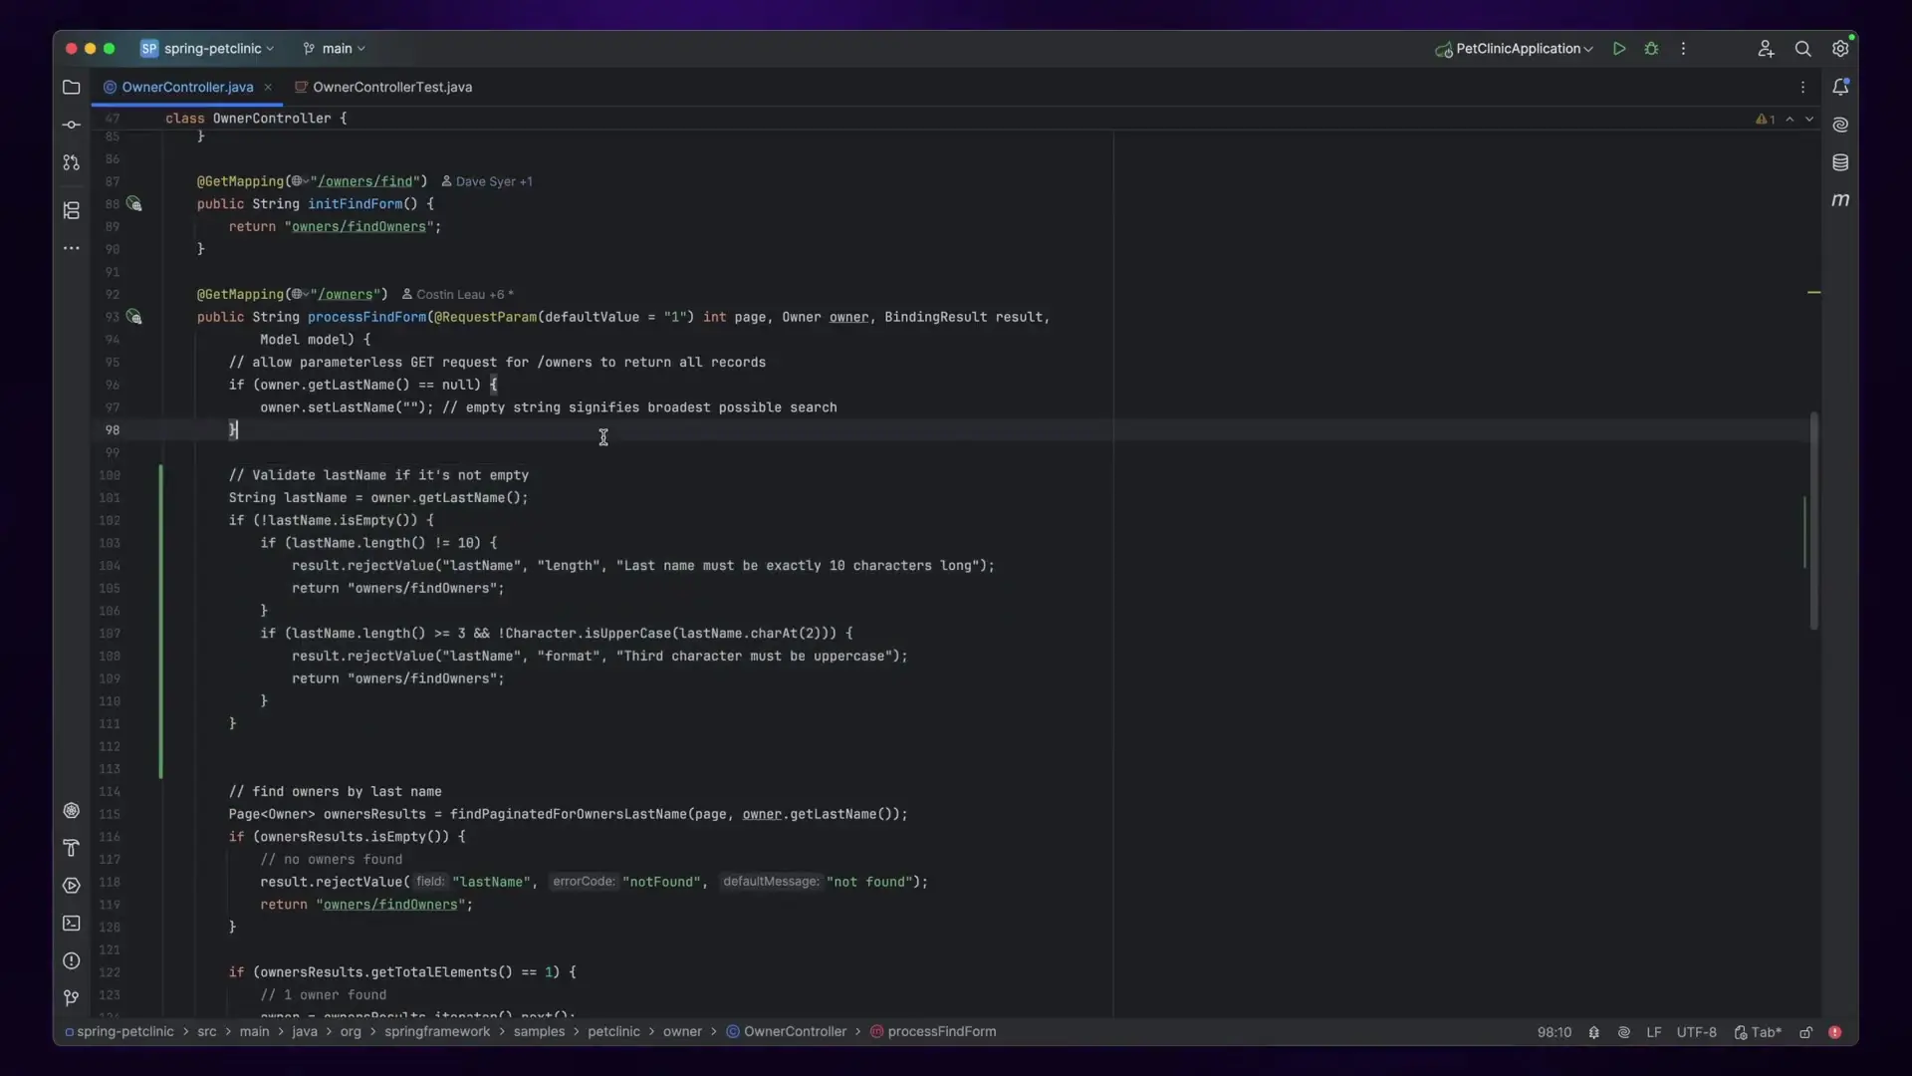Open the Notifications bell
Viewport: 1912px width, 1076px height.
pos(1840,88)
